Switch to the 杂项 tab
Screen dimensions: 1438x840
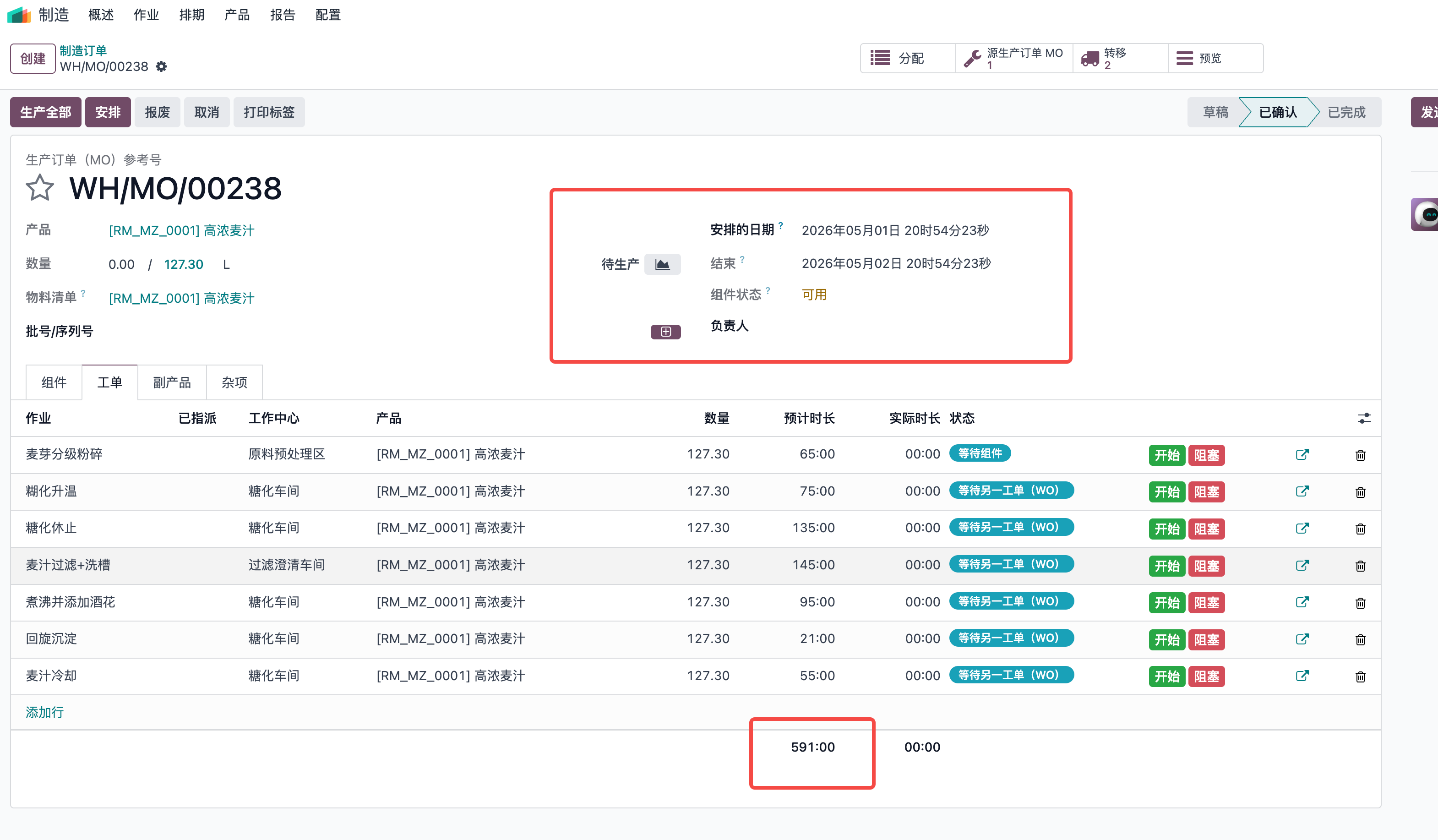234,382
